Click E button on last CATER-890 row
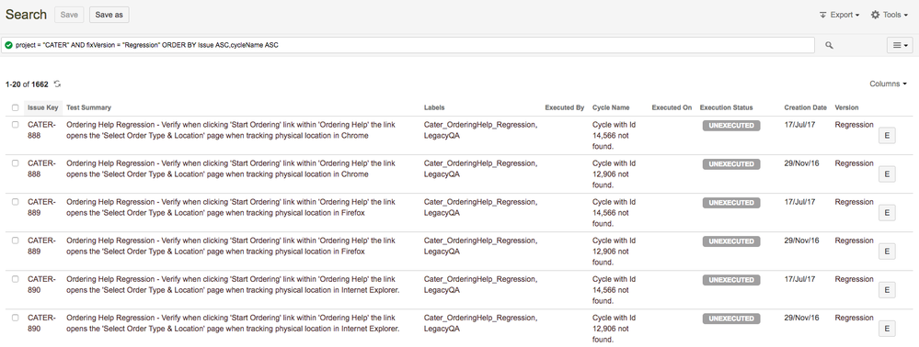The width and height of the screenshot is (919, 347). tap(886, 329)
